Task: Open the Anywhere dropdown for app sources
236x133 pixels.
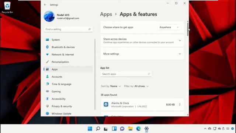Action: pos(169,27)
